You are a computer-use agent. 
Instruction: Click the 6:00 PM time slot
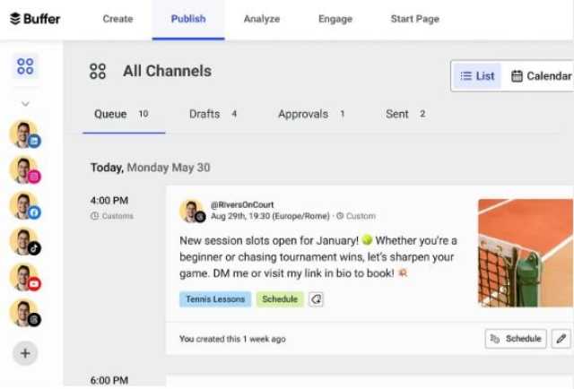click(x=109, y=381)
